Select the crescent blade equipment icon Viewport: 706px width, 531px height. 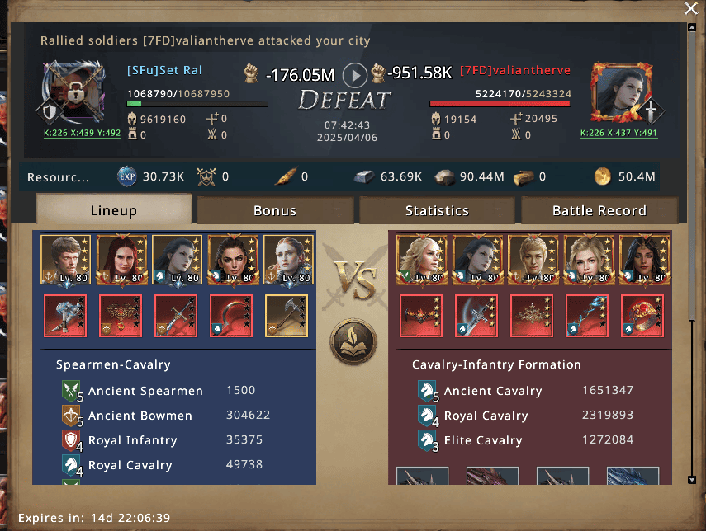[231, 316]
